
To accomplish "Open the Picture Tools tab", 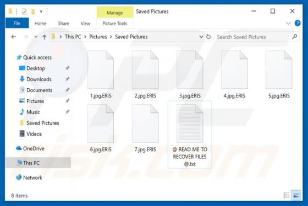I will click(x=115, y=24).
